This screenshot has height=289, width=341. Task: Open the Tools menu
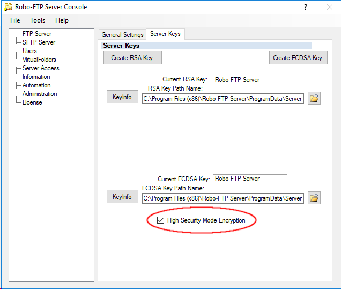point(38,20)
